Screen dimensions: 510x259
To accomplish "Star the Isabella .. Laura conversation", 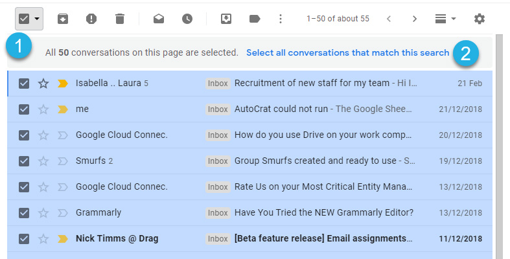I will click(43, 84).
